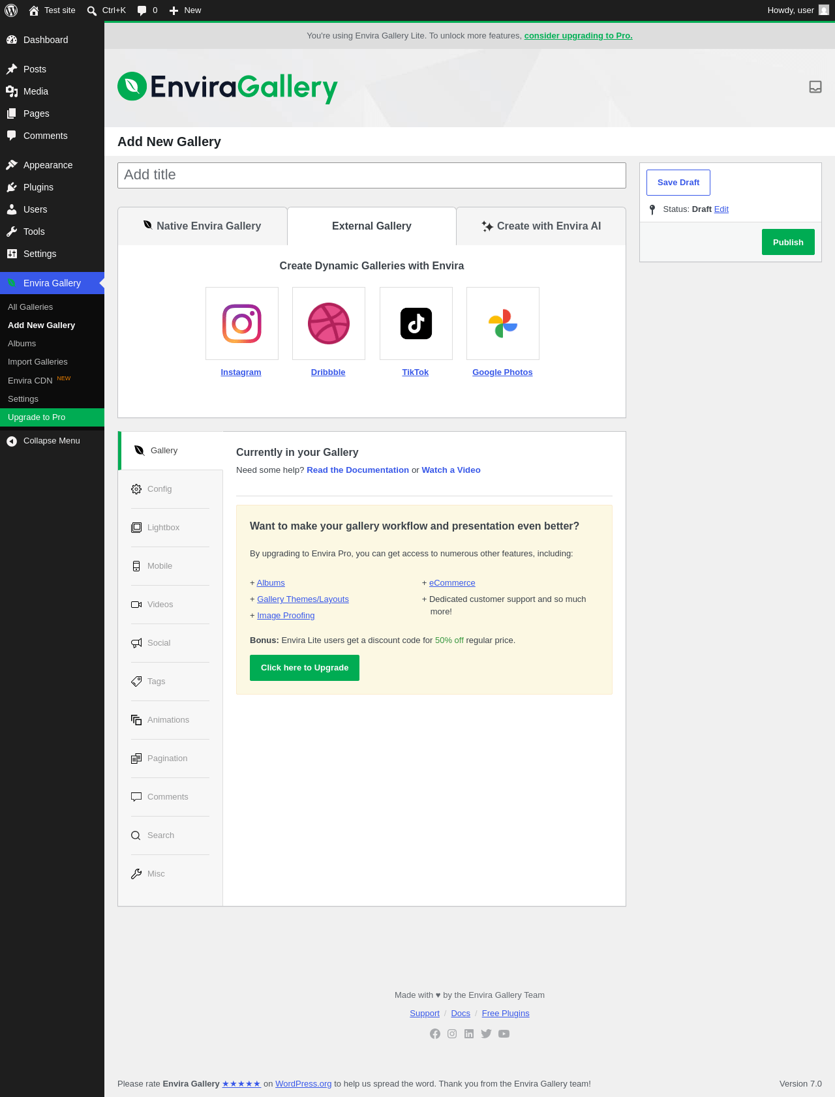Choose the Instagram gallery source icon
This screenshot has width=835, height=1097.
[x=242, y=323]
